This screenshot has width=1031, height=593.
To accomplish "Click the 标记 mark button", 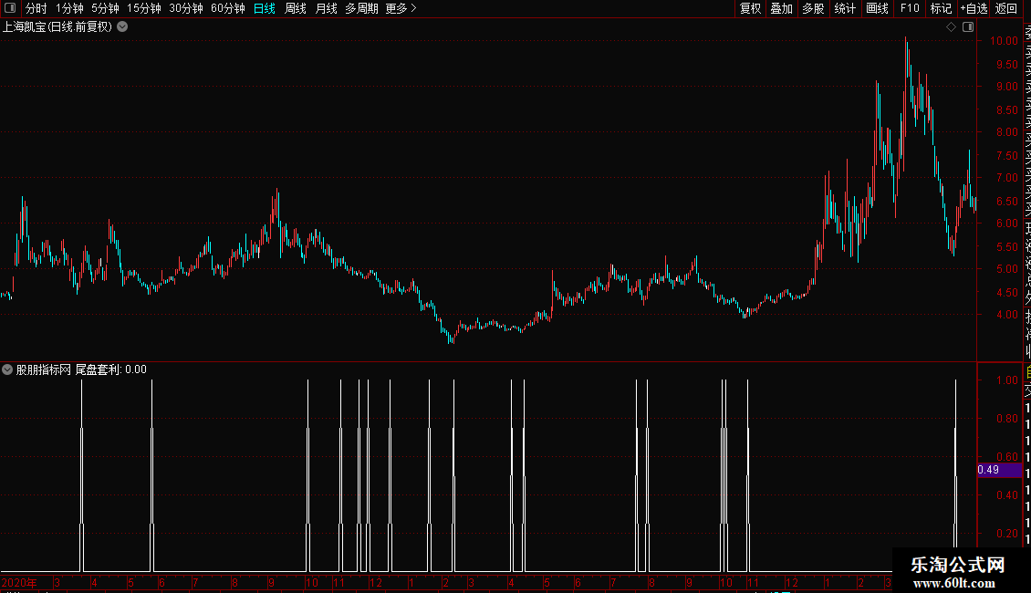I will click(941, 8).
